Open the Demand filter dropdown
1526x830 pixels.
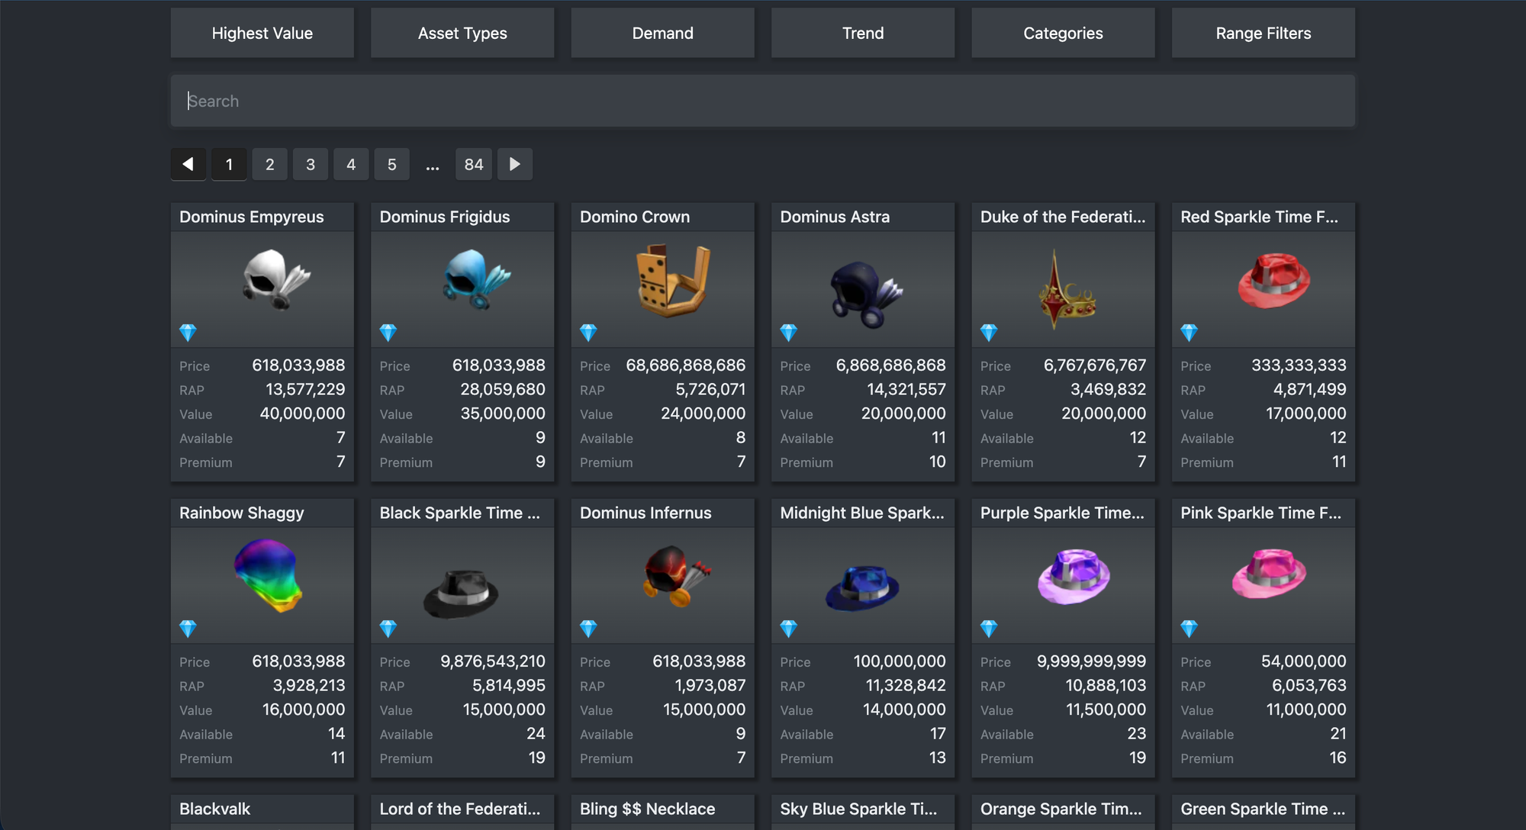point(662,33)
